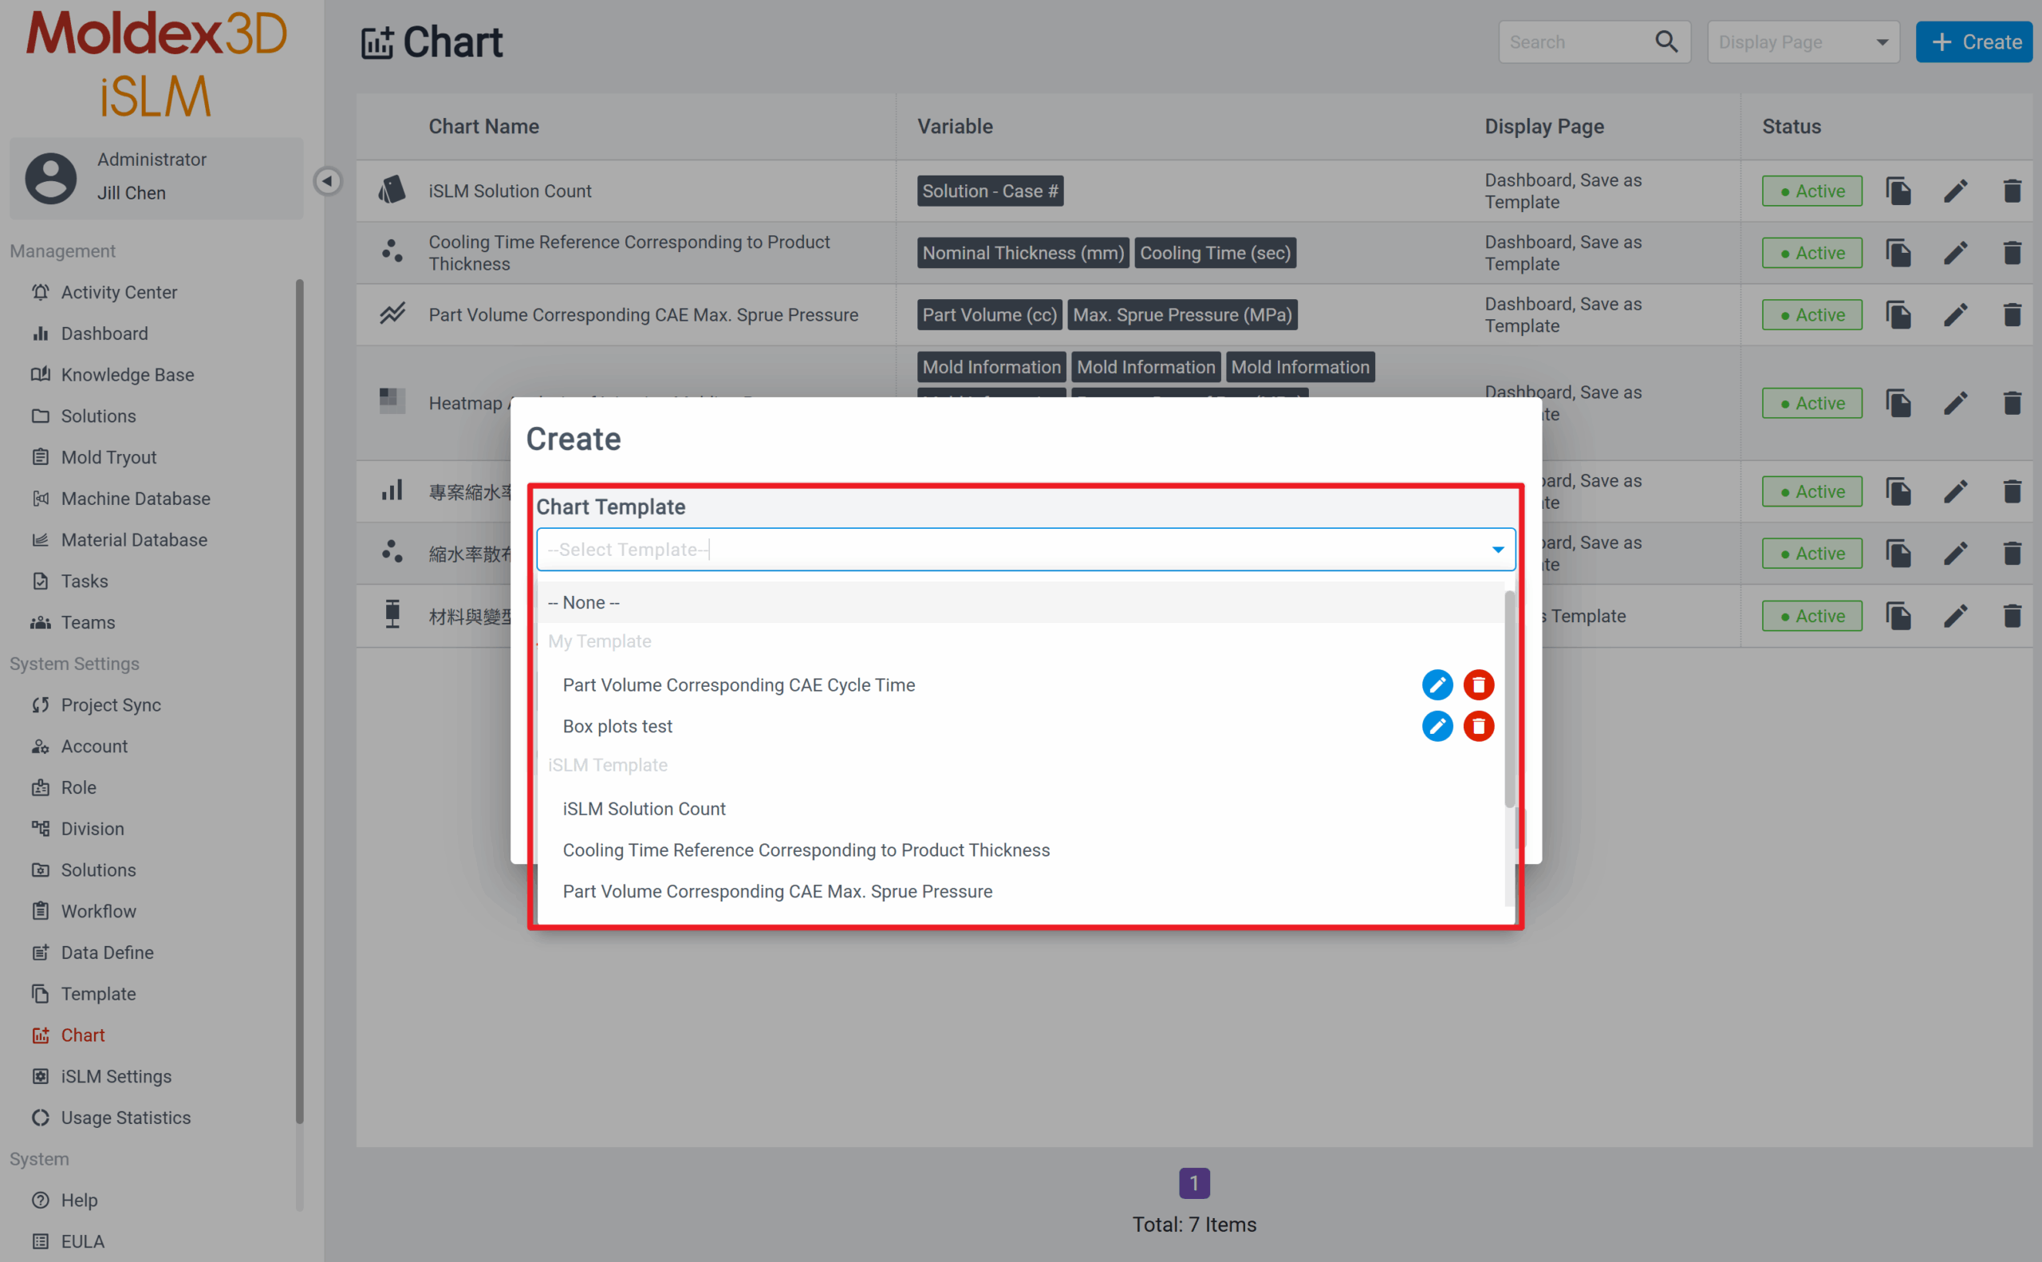Choose Cooling Time Reference Corresponding to Product Thickness option

(x=1022, y=850)
